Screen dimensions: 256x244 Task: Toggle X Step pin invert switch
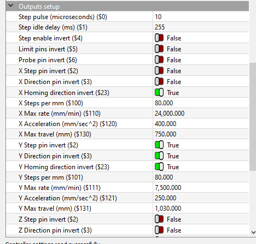point(159,71)
